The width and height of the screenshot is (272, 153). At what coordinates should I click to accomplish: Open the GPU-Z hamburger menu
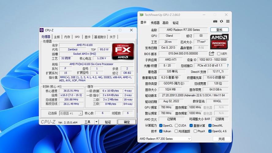click(x=228, y=21)
